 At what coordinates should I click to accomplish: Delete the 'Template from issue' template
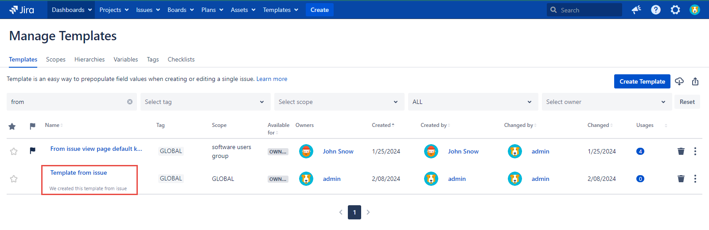pos(681,179)
